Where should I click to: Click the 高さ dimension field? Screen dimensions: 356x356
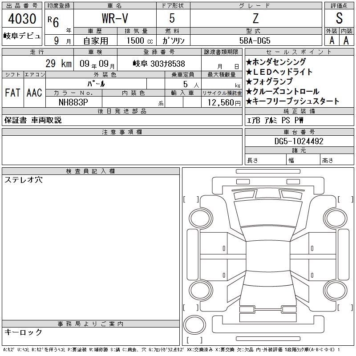pos(337,160)
